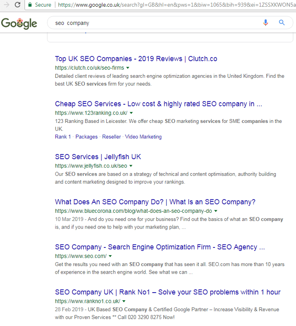
Task: Open dropdown arrow beside 123ranking.co.uk URL
Action: [x=131, y=113]
